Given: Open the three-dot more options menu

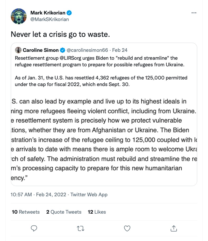Looking at the screenshot, I should pyautogui.click(x=194, y=13).
